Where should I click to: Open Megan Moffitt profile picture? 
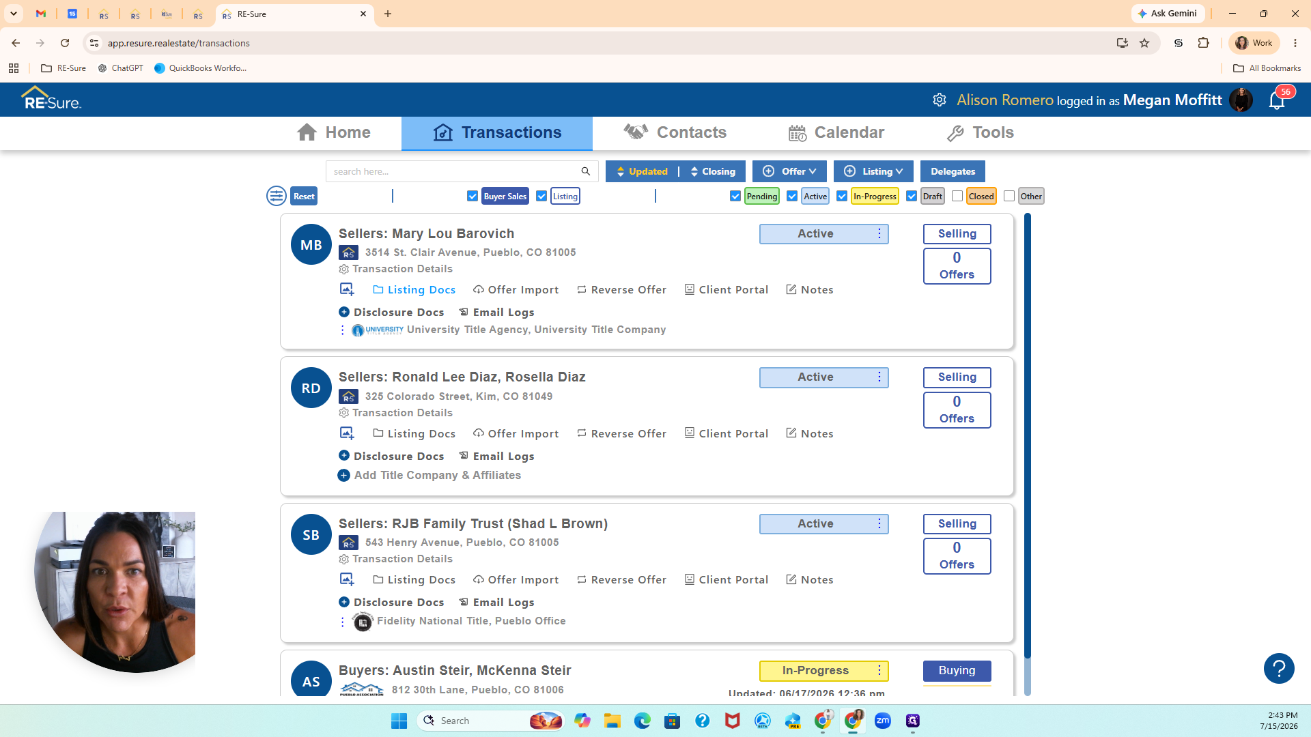click(x=1241, y=100)
